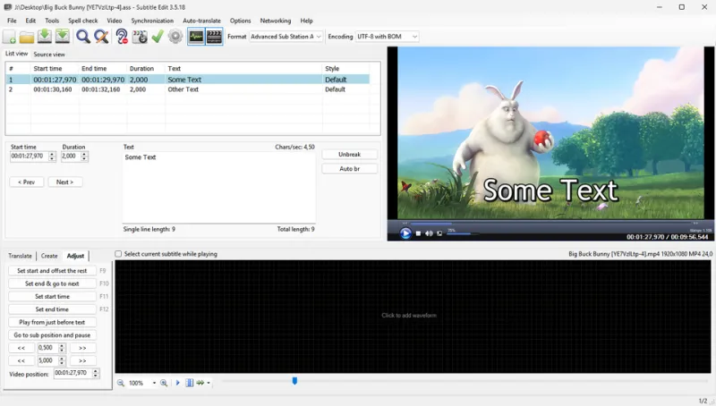Viewport: 716px width, 406px height.
Task: Click the Save subtitle icon
Action: tap(44, 37)
